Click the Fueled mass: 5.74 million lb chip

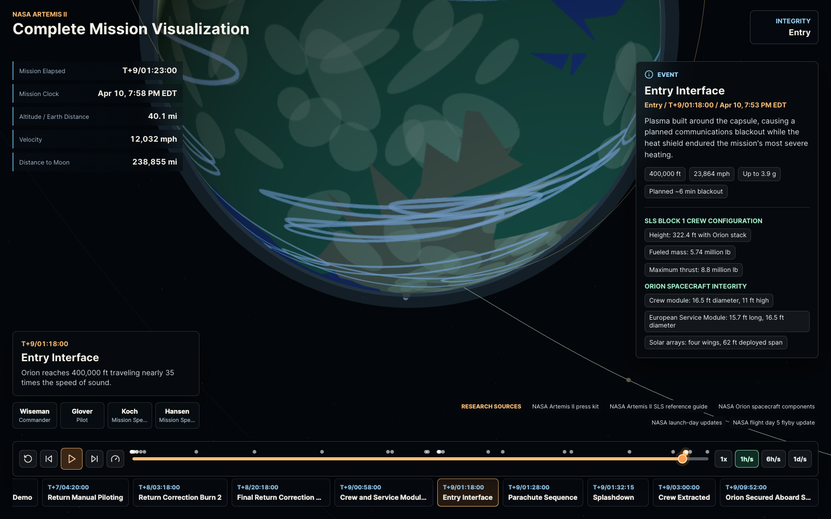point(690,252)
